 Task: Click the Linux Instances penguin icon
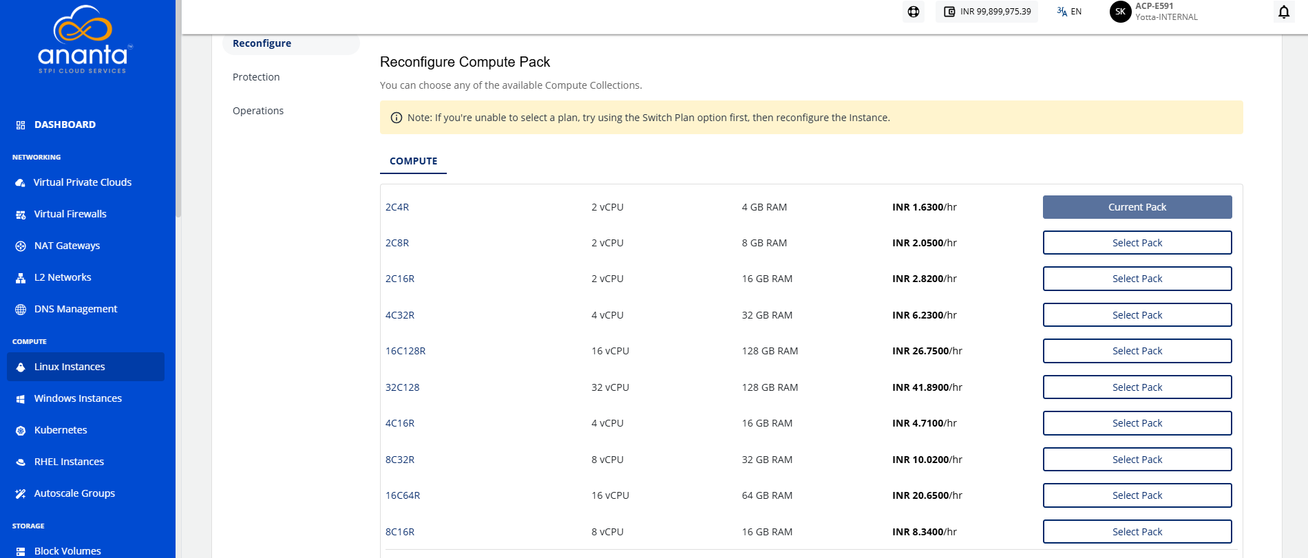pos(21,367)
